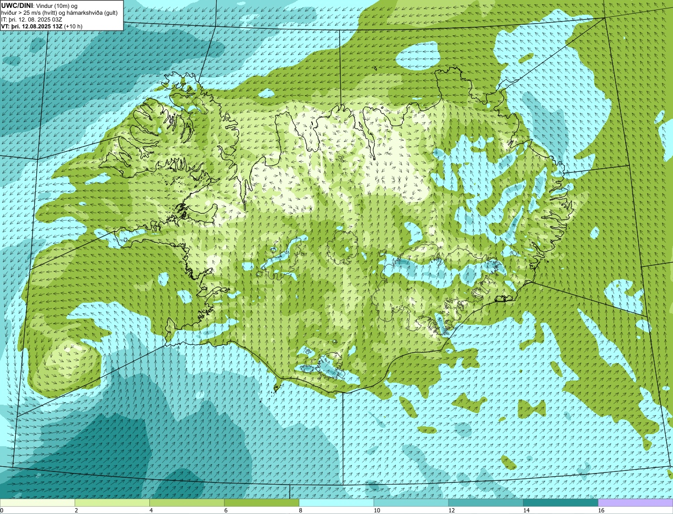
Task: Click the medium green 4–6 m/s legend swatch
Action: point(187,503)
